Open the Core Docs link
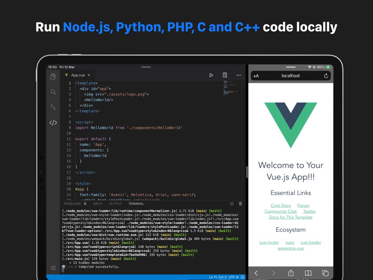This screenshot has width=373, height=280. pyautogui.click(x=281, y=205)
